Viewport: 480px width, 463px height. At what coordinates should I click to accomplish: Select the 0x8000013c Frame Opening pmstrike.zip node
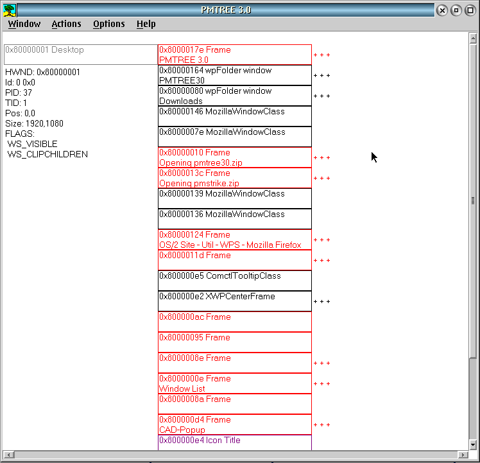click(x=235, y=178)
